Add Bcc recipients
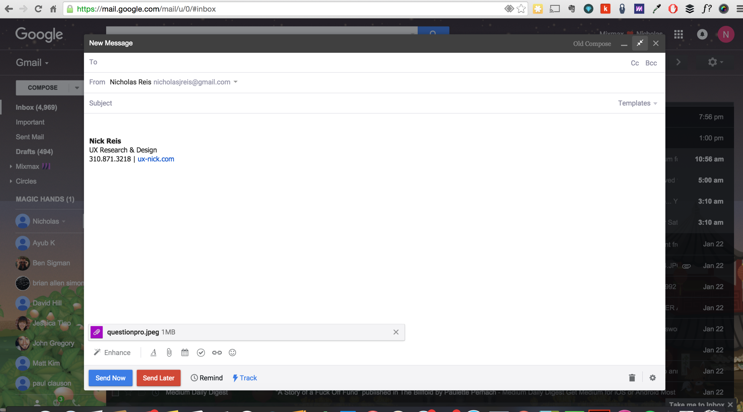The width and height of the screenshot is (743, 412). (x=651, y=63)
